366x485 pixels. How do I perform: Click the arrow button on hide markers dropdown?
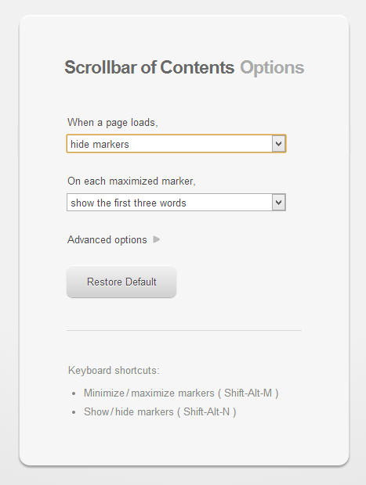pos(278,144)
